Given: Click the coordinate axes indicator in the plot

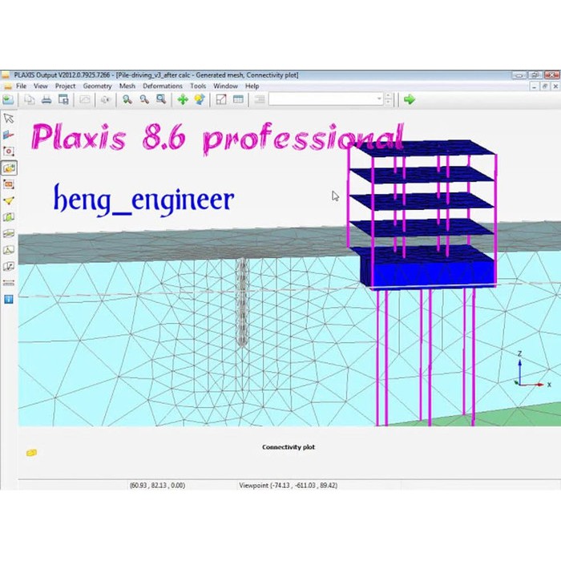Looking at the screenshot, I should [x=531, y=370].
